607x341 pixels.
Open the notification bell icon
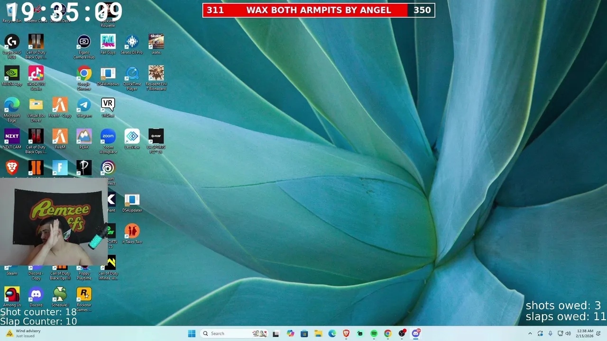(x=599, y=333)
